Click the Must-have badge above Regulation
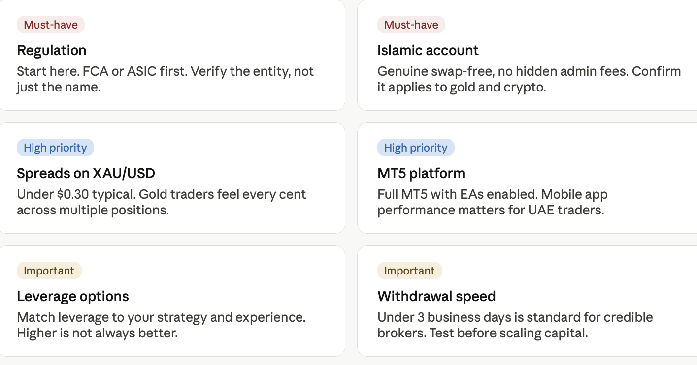 click(51, 25)
